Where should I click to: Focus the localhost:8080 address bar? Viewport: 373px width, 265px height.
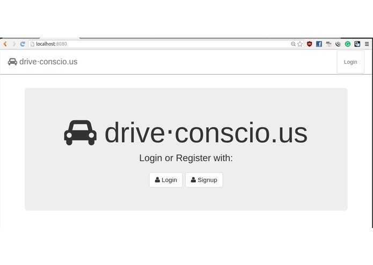tap(166, 44)
